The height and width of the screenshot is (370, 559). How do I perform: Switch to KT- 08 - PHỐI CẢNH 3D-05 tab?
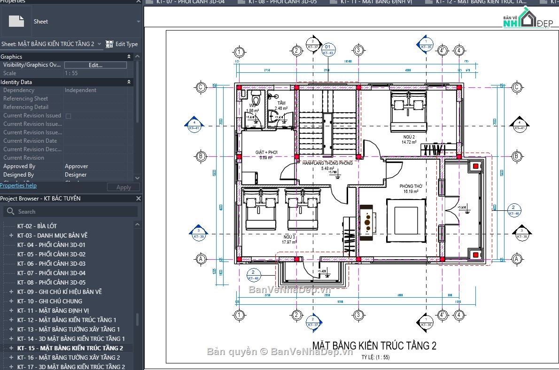tap(278, 2)
